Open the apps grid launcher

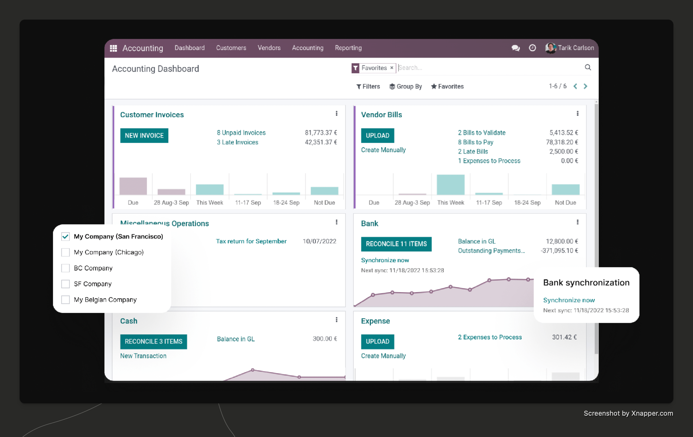pos(114,48)
